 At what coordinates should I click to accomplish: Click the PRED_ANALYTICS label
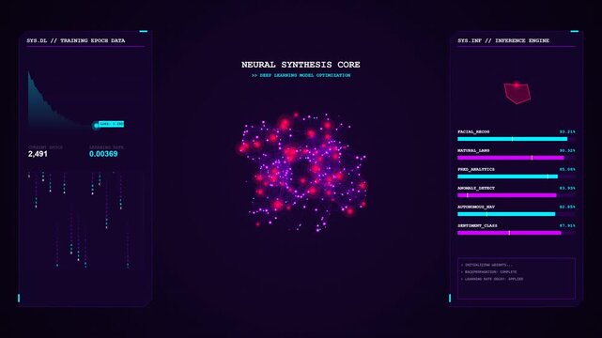476,169
